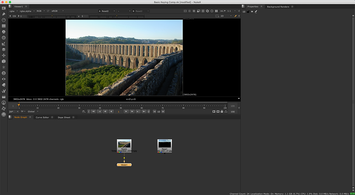Open the Air plugins snowflake icon
Screen dimensions: 355x195
(4, 109)
